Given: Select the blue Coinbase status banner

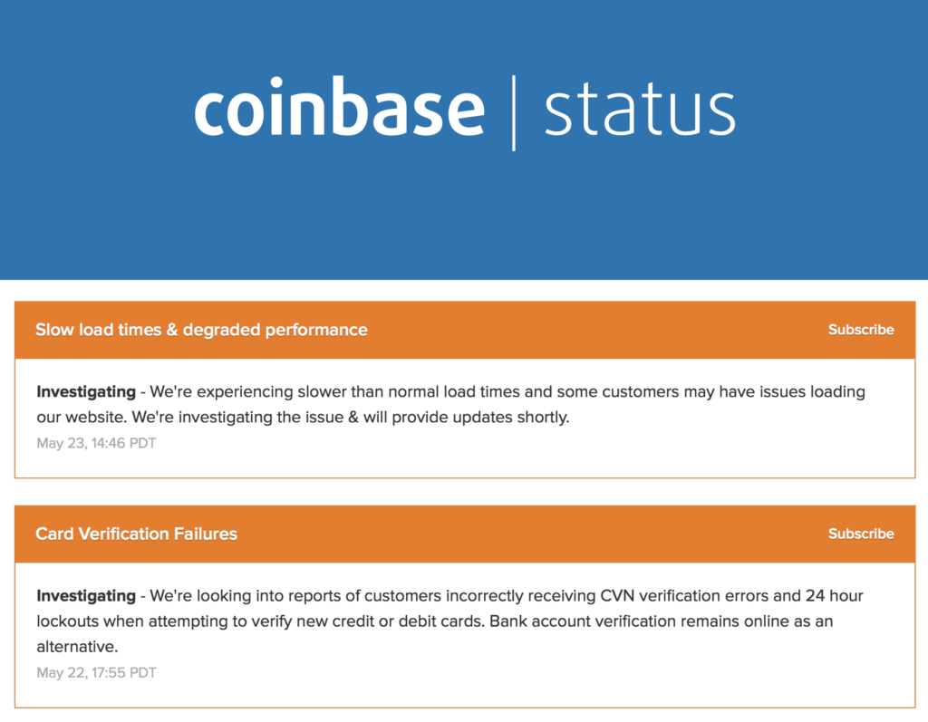Looking at the screenshot, I should [464, 208].
